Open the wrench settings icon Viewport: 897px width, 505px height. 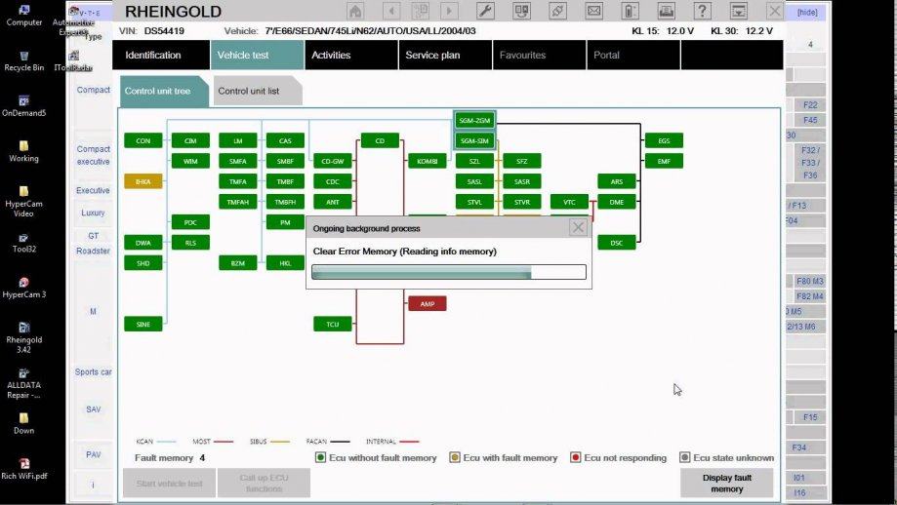[x=485, y=11]
